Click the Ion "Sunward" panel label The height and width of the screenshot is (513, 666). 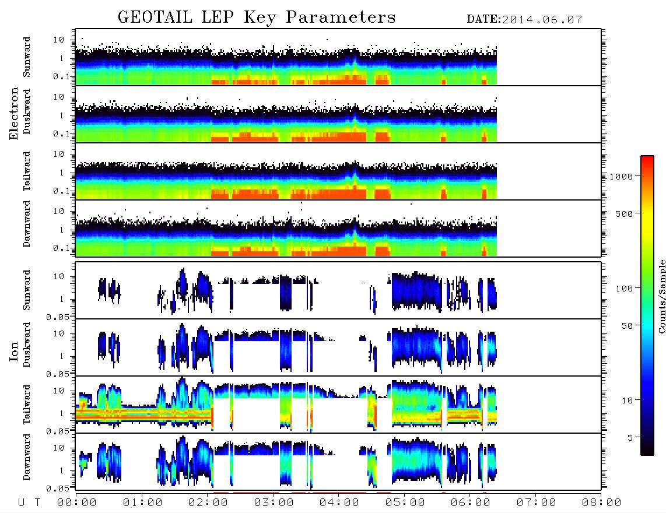point(27,290)
